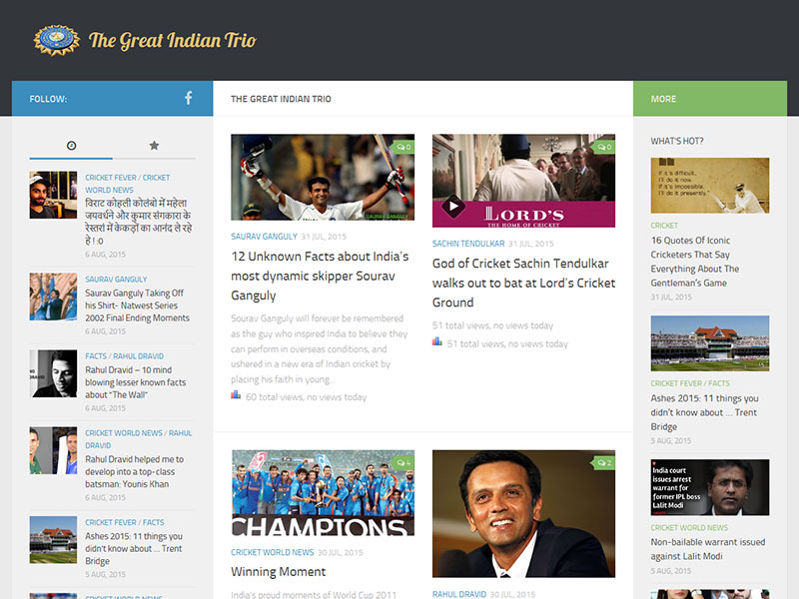Play the Lord's Cricket Ground video

tap(452, 207)
